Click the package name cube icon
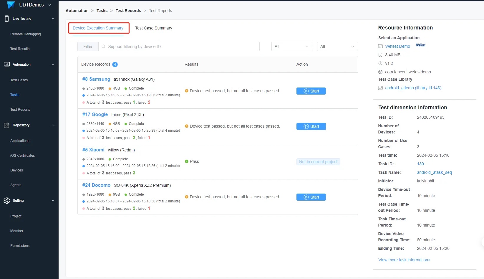Viewport: 484px width, 279px height. [380, 72]
